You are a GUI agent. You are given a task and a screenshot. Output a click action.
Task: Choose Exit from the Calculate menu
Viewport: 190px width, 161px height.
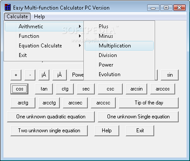(44, 55)
